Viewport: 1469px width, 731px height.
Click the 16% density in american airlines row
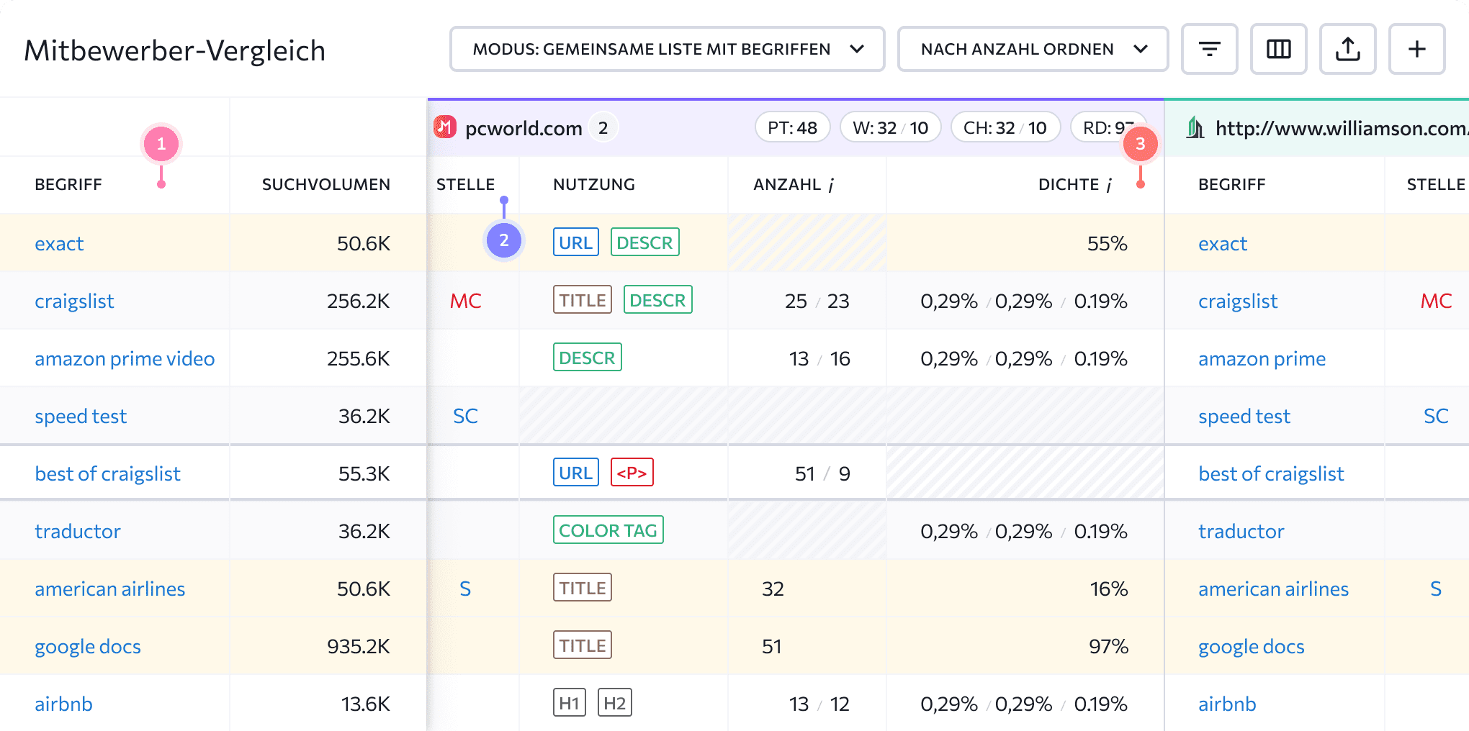(x=1109, y=589)
